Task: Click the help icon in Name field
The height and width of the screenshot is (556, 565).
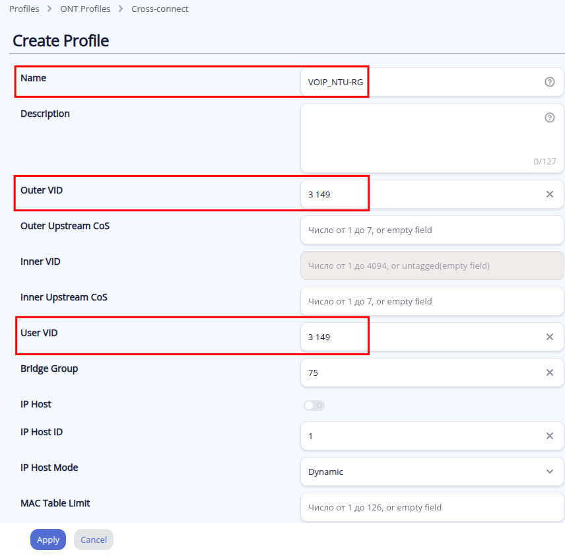Action: pos(549,82)
